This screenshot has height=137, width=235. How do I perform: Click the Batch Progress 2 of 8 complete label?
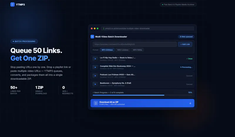coord(108,92)
